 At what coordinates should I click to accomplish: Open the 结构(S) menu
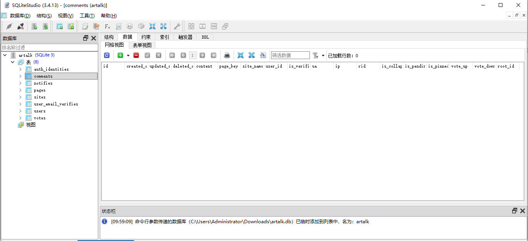coord(44,15)
